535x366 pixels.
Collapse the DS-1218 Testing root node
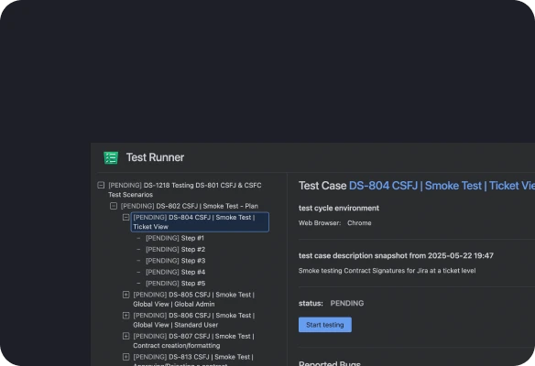tap(101, 186)
